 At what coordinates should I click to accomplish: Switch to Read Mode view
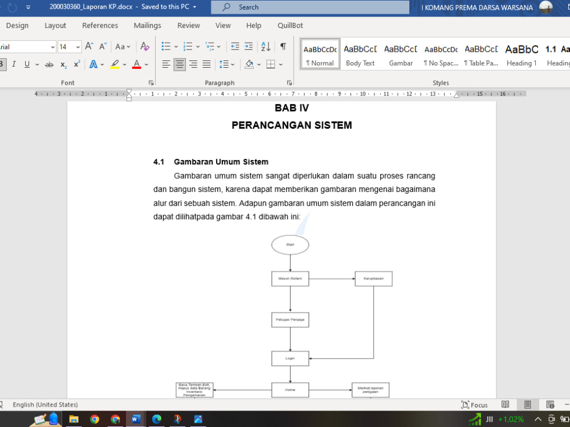coord(505,405)
